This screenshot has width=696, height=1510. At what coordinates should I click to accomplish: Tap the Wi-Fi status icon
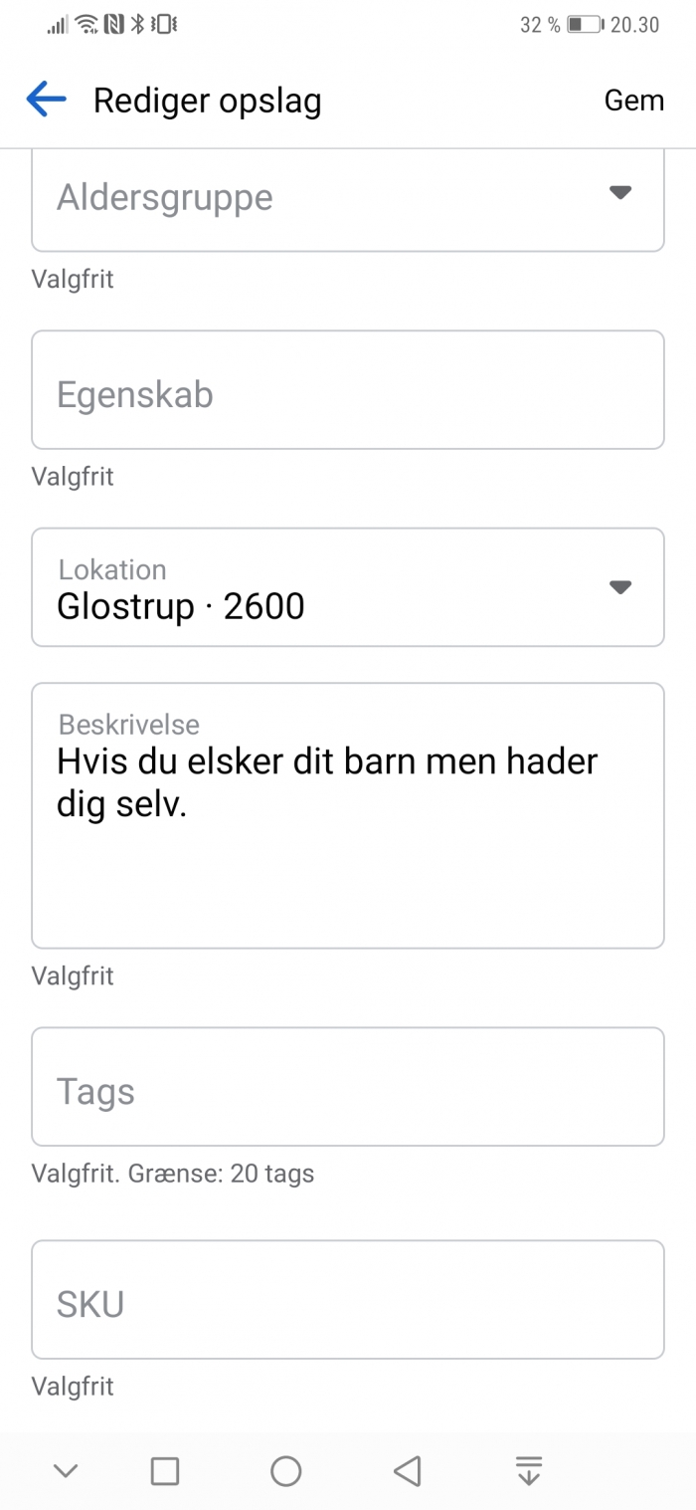pyautogui.click(x=87, y=24)
